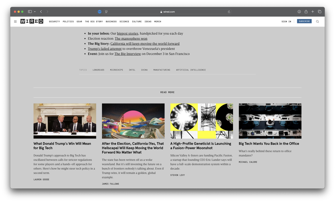Open "California will keep moving the world forward" link

pos(145,44)
